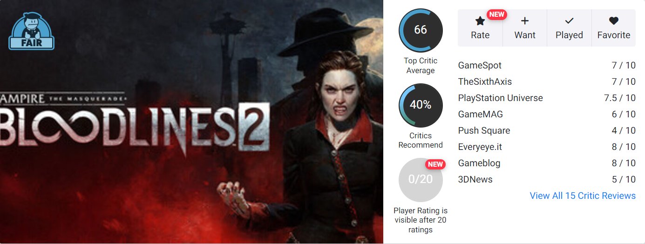Screen dimensions: 645x244
Task: Click the Bloodlines 2 cover artwork
Action: click(x=191, y=122)
